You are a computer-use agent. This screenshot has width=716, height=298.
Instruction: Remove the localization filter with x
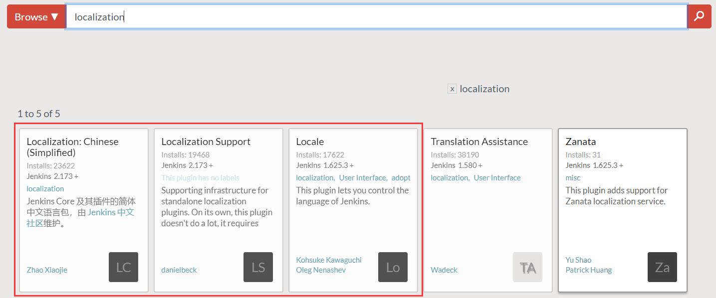452,89
